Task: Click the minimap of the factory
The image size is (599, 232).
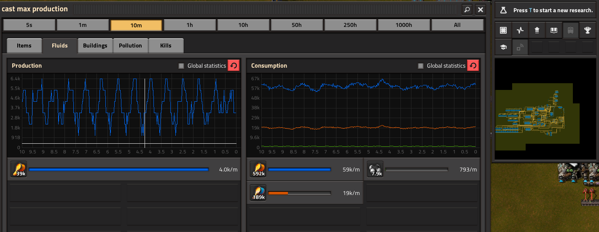Action: [546, 109]
